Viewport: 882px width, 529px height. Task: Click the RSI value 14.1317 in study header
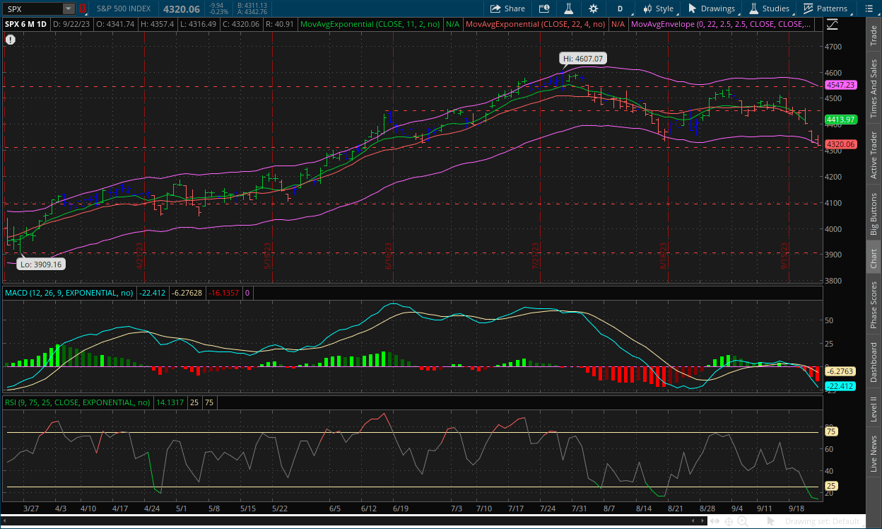(170, 402)
